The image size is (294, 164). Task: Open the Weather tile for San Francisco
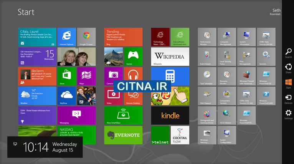pos(37,96)
